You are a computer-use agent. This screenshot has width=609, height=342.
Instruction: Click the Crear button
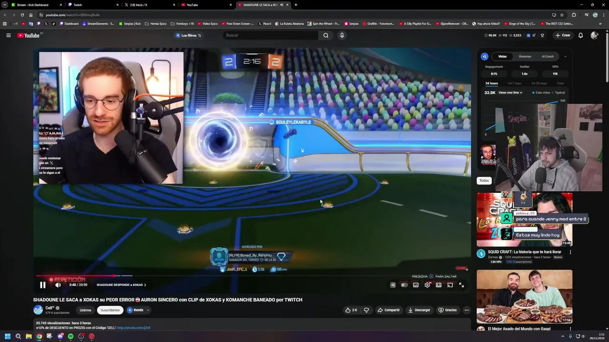tap(563, 35)
